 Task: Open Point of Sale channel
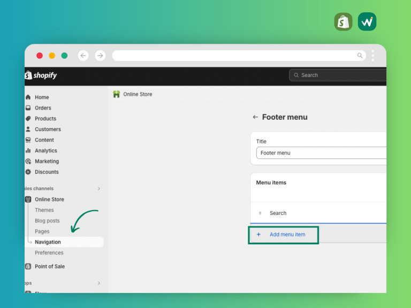point(50,266)
